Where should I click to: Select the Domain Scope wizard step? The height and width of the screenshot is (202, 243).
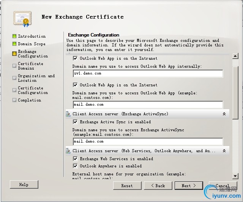32,44
